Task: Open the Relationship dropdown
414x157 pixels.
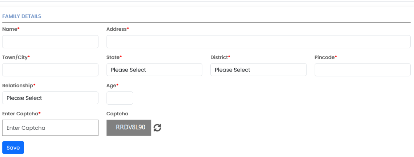Action: [50, 98]
